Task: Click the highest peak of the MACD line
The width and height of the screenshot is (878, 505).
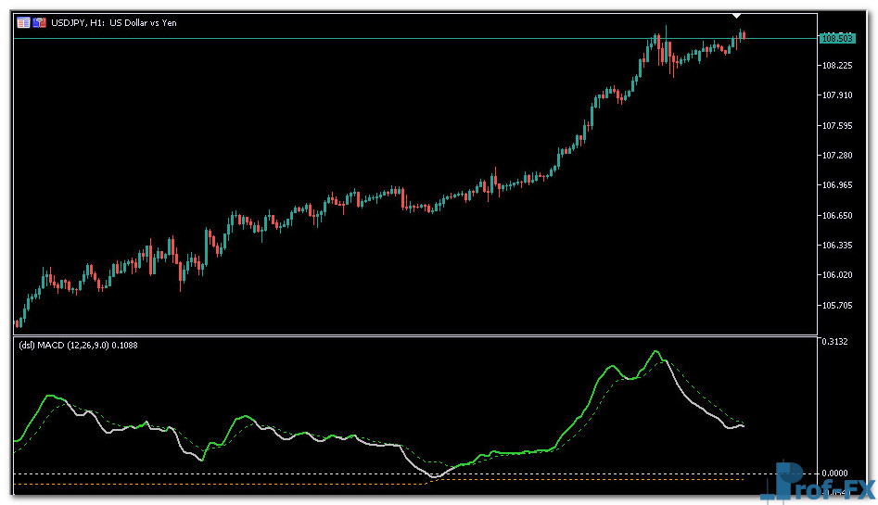Action: [x=656, y=351]
